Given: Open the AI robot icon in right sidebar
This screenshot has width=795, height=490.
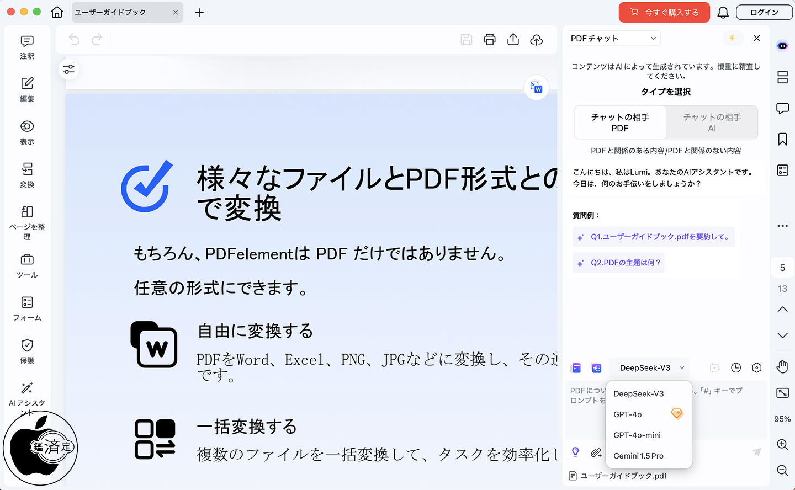Looking at the screenshot, I should (x=782, y=46).
